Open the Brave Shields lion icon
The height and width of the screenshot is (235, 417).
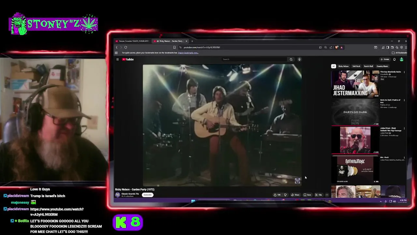tap(337, 47)
